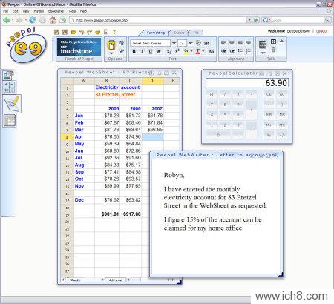Viewport: 334px width, 304px height.
Task: Open the History menu in Firefox
Action: pos(39,11)
